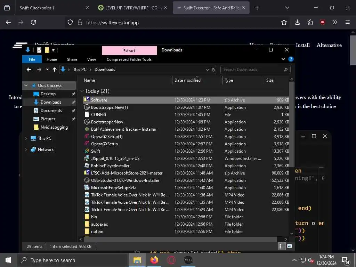Bookmark this page with the star icon
The width and height of the screenshot is (356, 267).
[284, 22]
